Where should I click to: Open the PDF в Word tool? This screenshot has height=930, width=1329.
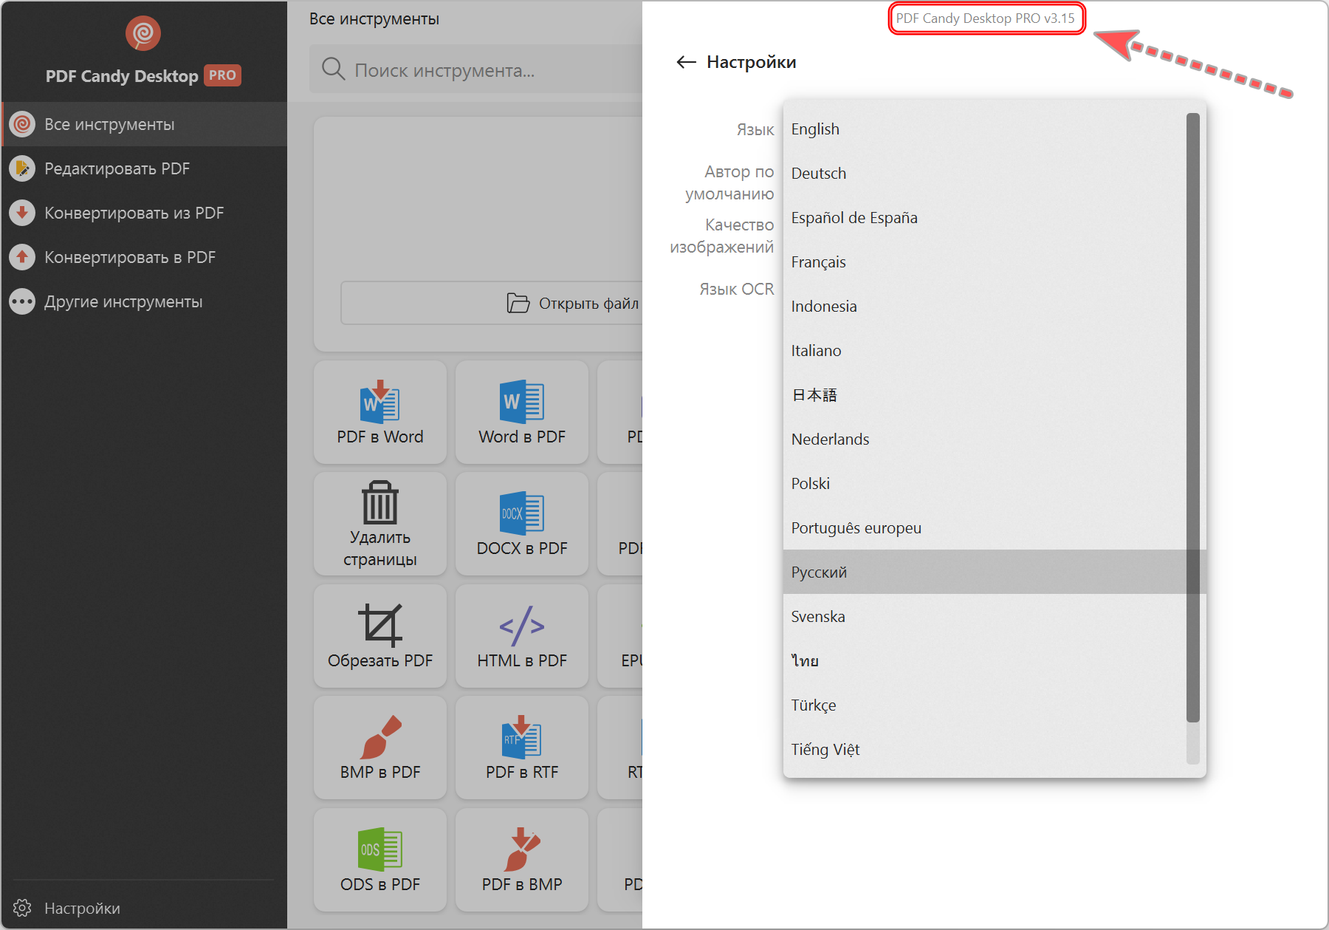[380, 412]
